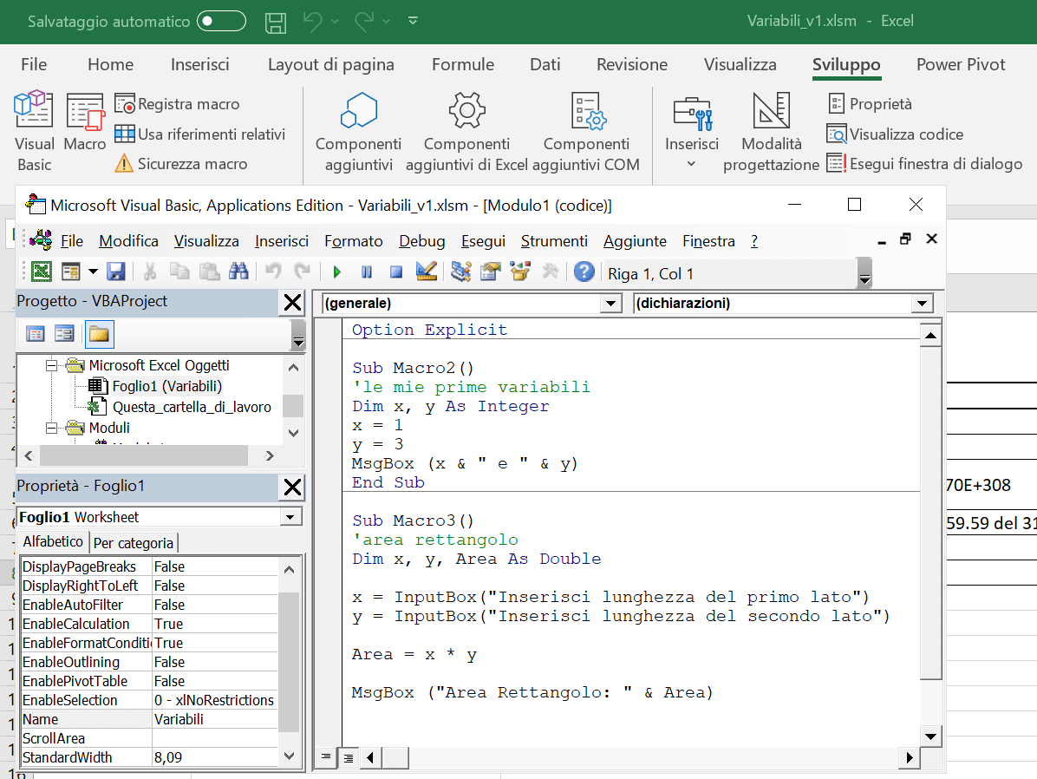Select Foglio1 (Variabili) in project tree
The width and height of the screenshot is (1037, 779).
point(166,386)
